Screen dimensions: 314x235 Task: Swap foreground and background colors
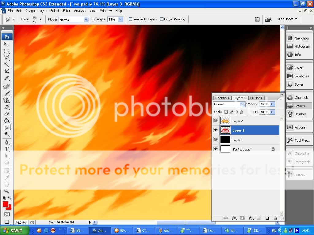pos(10,198)
